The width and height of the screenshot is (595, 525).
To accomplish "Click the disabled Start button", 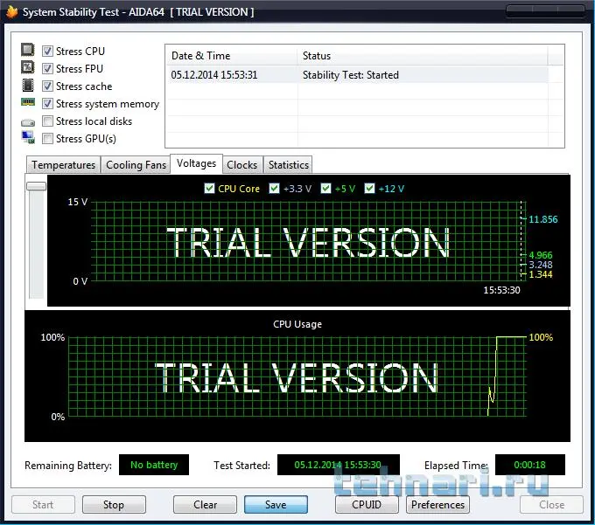I will pos(43,505).
